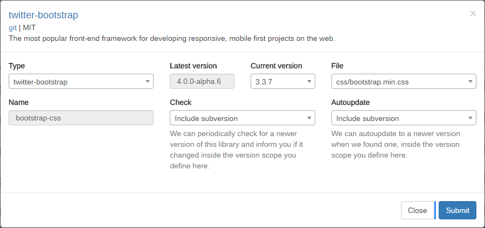Dismiss the dialog with the X icon
The image size is (485, 228).
473,13
